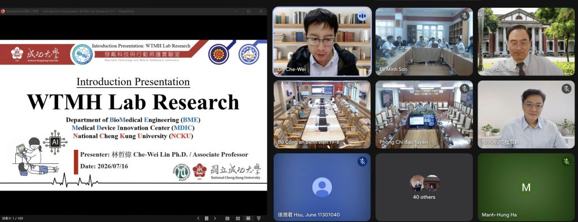
Task: Open the 40 others participants tile
Action: coord(424,188)
